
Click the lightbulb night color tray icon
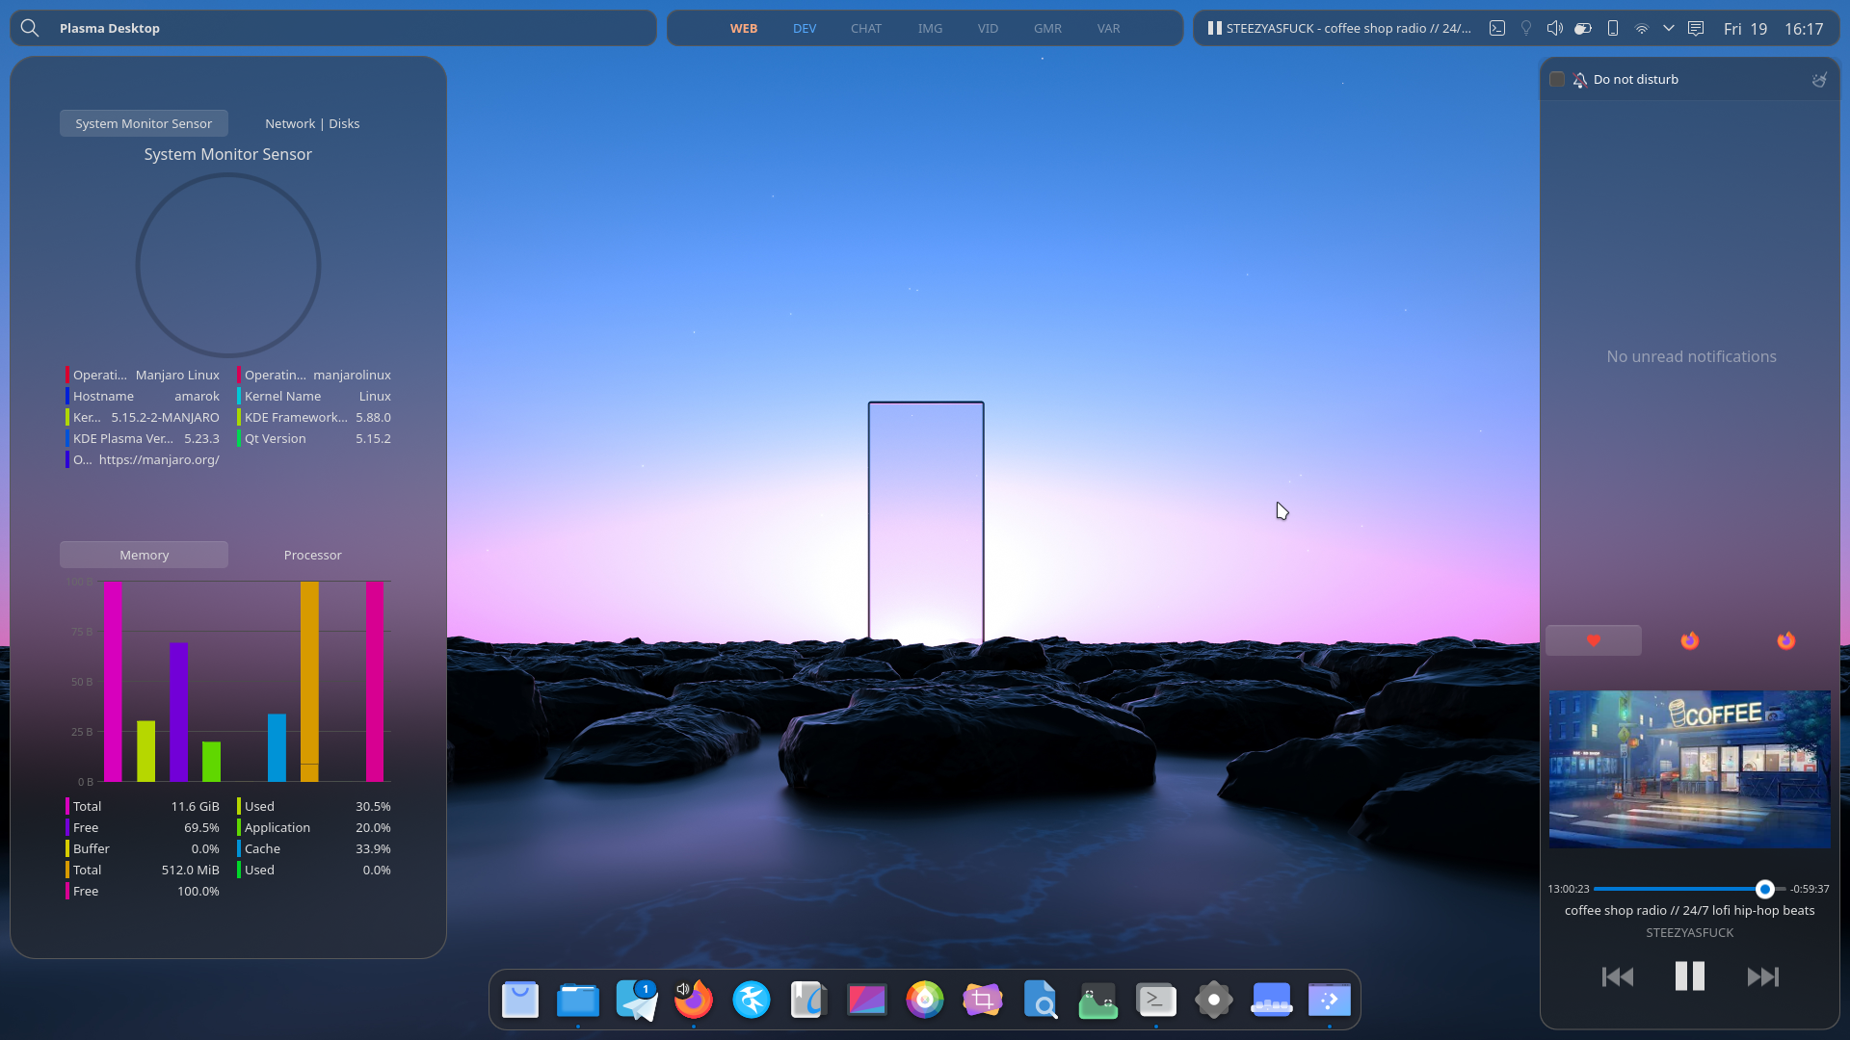coord(1526,28)
